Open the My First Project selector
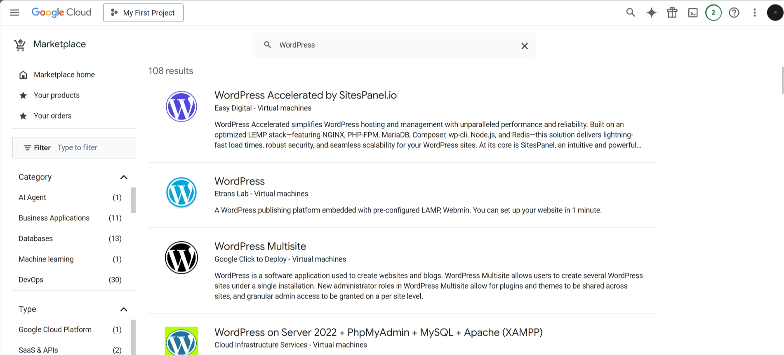This screenshot has height=355, width=784. click(143, 13)
